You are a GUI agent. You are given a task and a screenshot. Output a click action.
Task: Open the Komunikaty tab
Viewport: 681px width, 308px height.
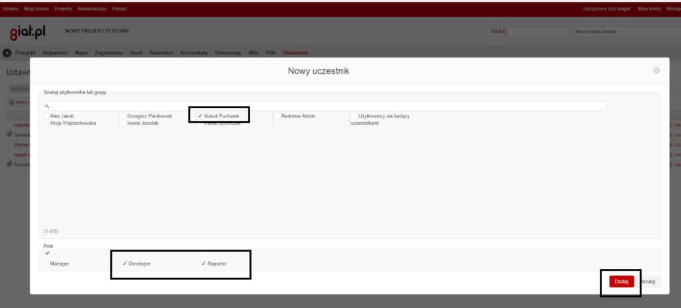click(194, 53)
